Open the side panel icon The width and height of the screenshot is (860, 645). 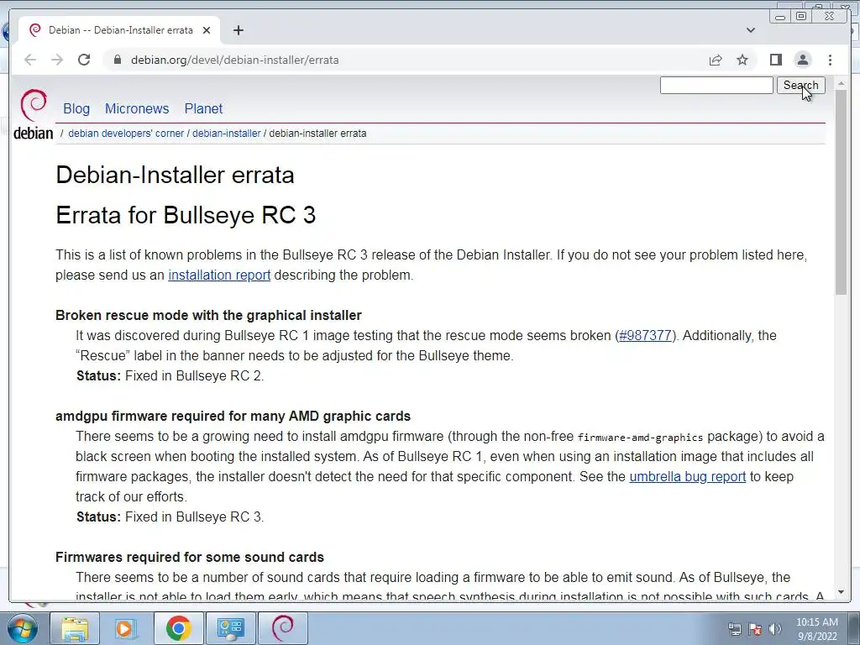tap(775, 60)
